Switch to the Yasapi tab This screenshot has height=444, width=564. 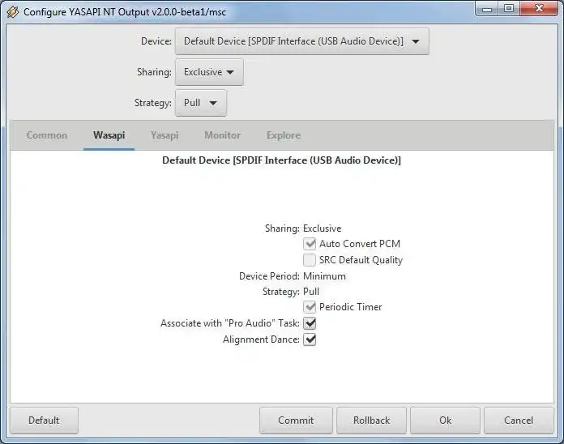click(x=164, y=135)
